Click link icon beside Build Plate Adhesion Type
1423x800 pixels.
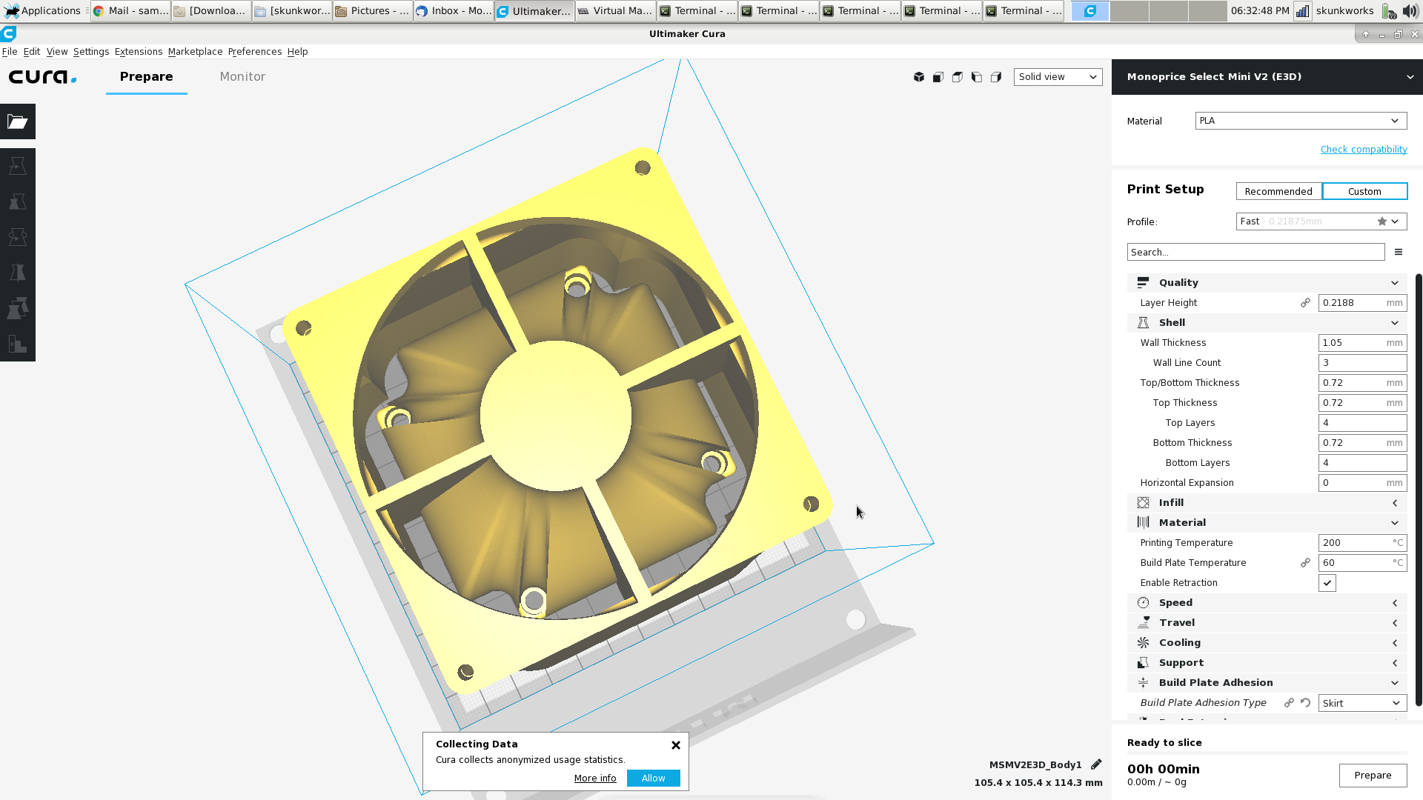[1289, 703]
